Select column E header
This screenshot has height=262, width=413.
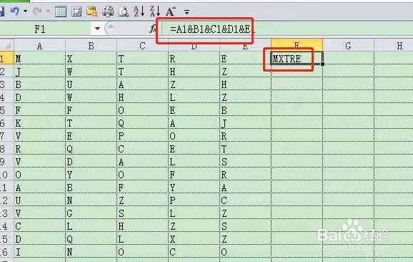point(245,45)
